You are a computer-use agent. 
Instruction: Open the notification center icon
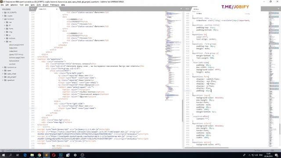[277, 155]
